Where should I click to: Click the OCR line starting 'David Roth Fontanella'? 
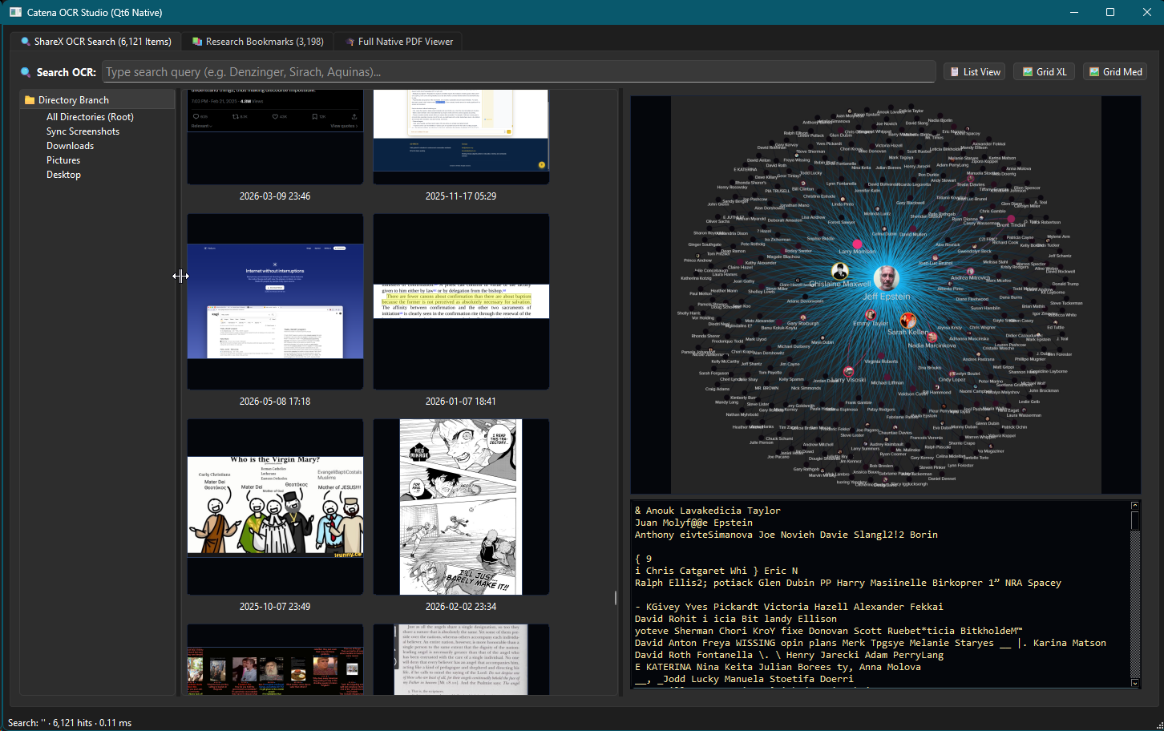point(789,655)
